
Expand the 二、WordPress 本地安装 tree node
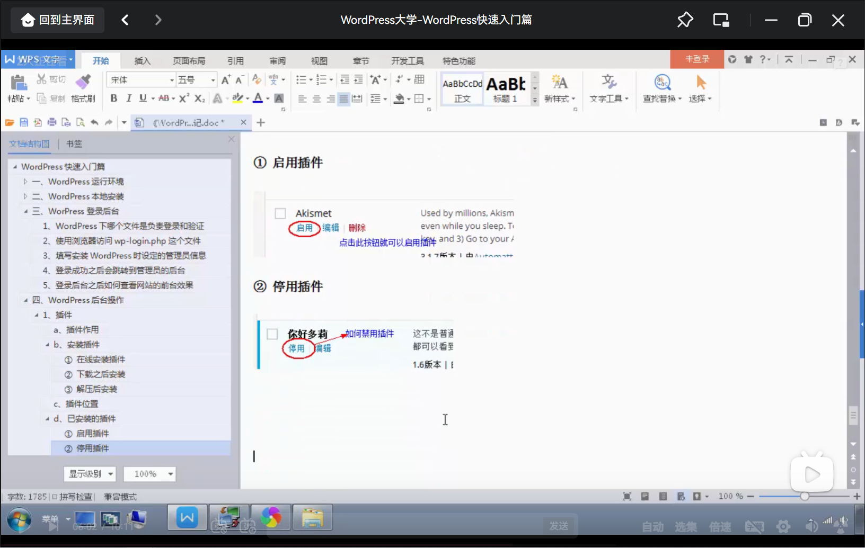25,196
